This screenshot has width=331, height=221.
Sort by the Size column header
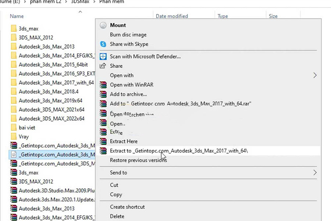coord(273,16)
